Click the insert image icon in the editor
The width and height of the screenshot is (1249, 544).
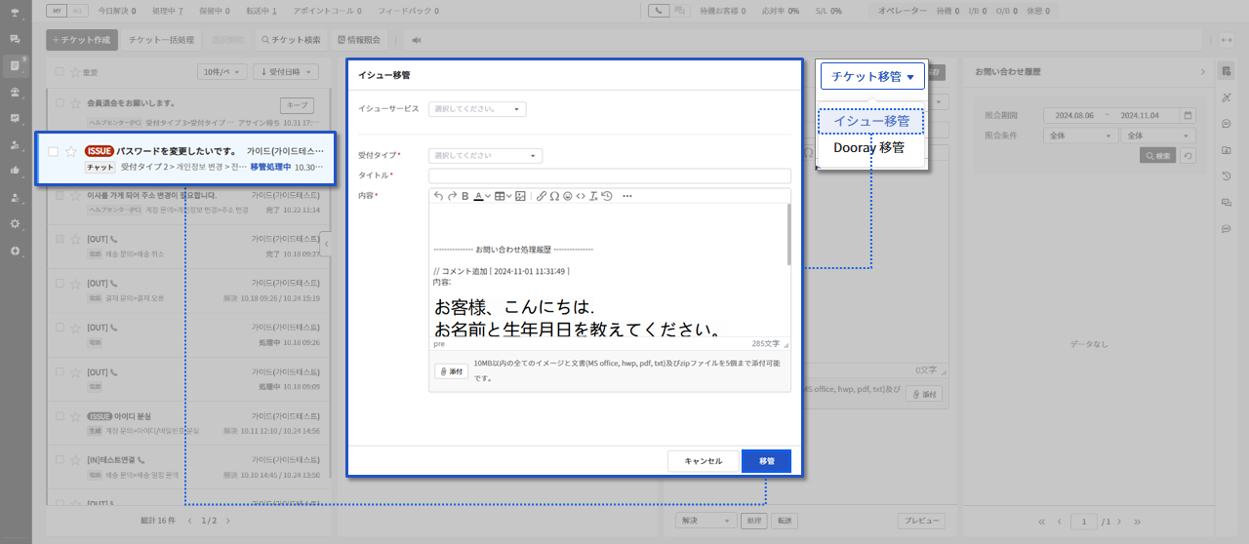tap(521, 196)
